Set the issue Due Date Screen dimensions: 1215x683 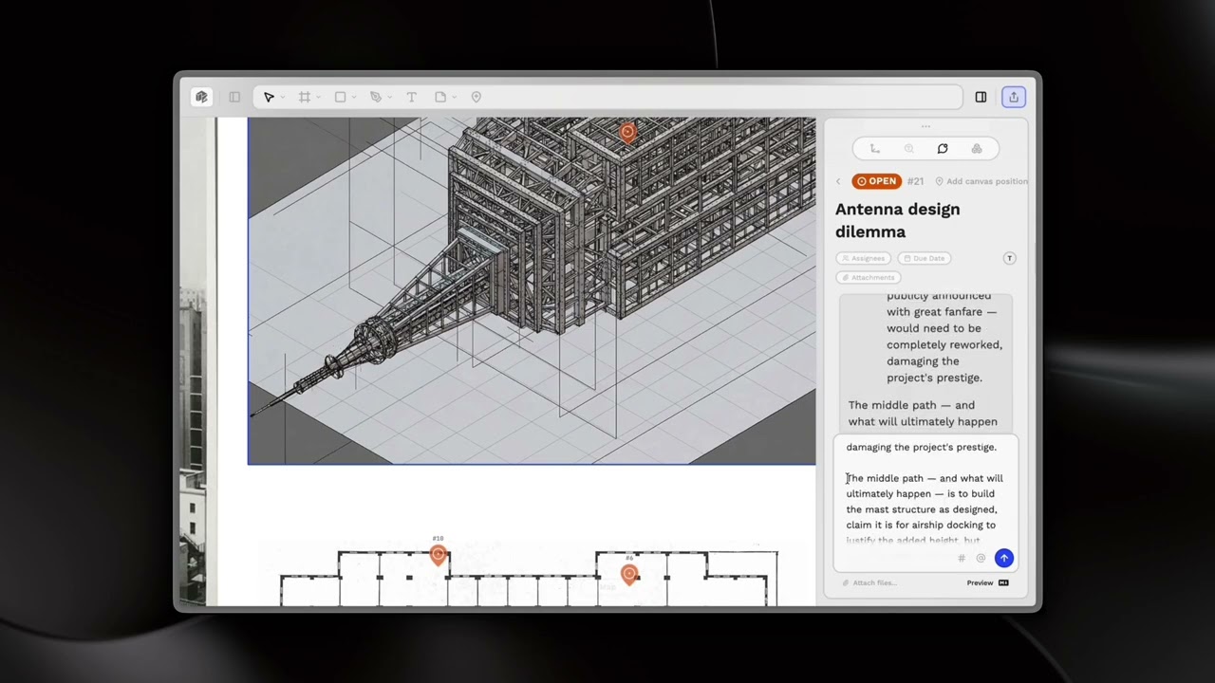(x=925, y=258)
